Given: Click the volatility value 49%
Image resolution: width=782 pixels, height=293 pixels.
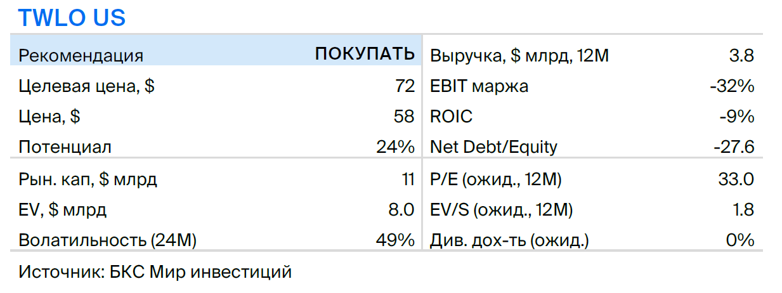Looking at the screenshot, I should point(395,240).
